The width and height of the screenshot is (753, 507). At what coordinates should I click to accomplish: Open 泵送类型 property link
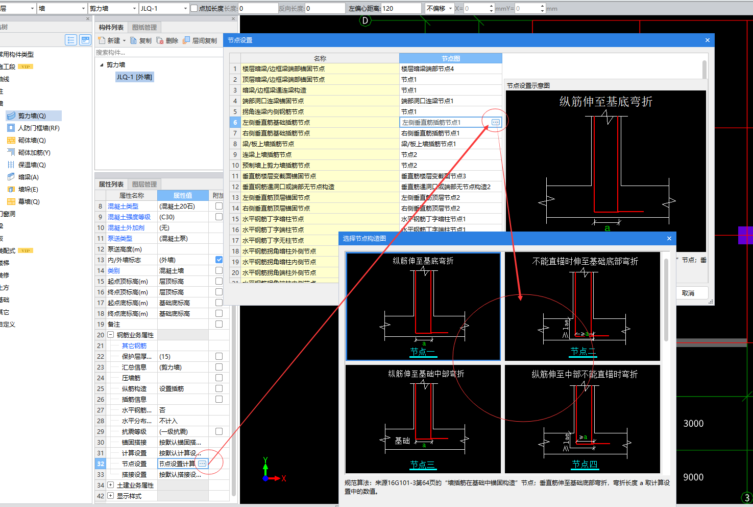point(120,239)
